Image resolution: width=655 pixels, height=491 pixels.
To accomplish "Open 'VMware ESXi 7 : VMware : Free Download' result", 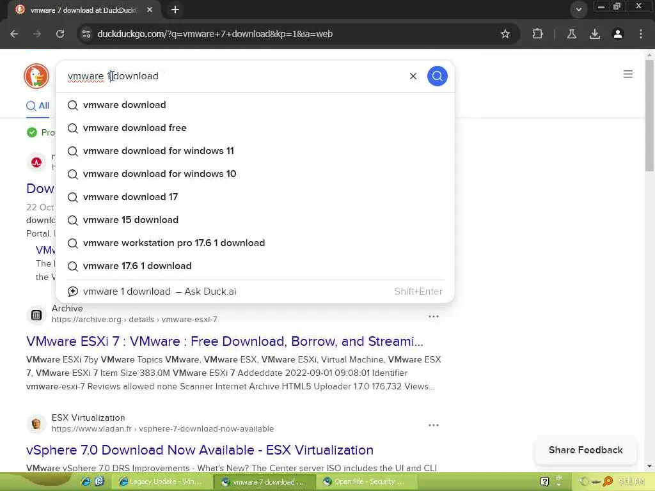I will click(x=225, y=341).
